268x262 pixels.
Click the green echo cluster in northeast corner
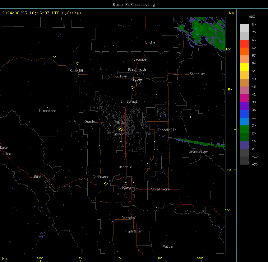[203, 32]
